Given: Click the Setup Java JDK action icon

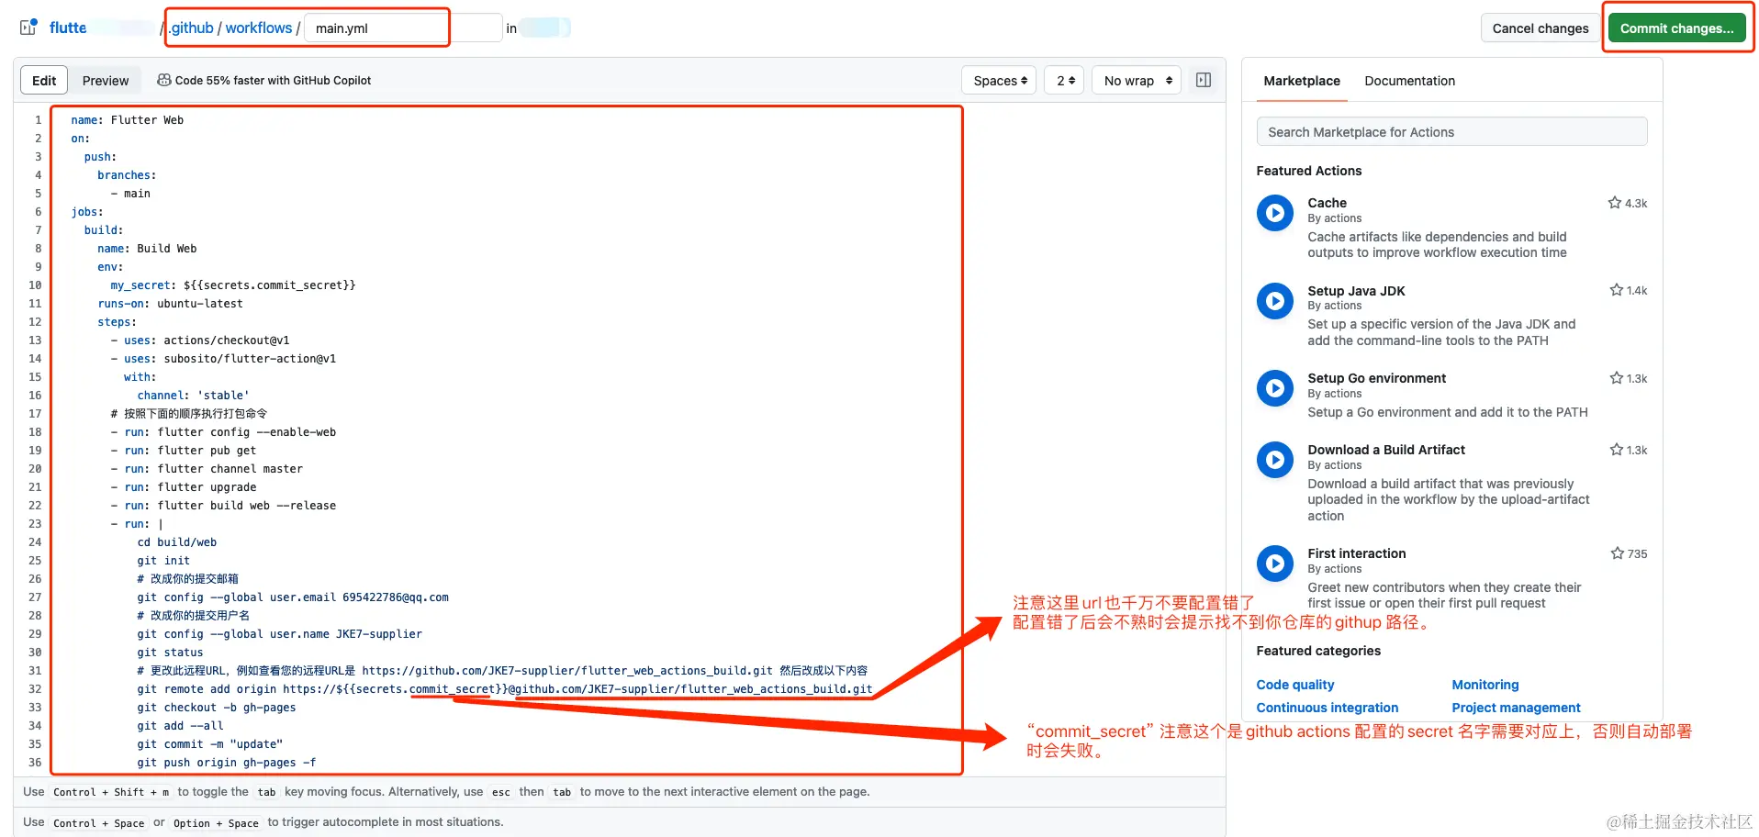Looking at the screenshot, I should 1274,301.
